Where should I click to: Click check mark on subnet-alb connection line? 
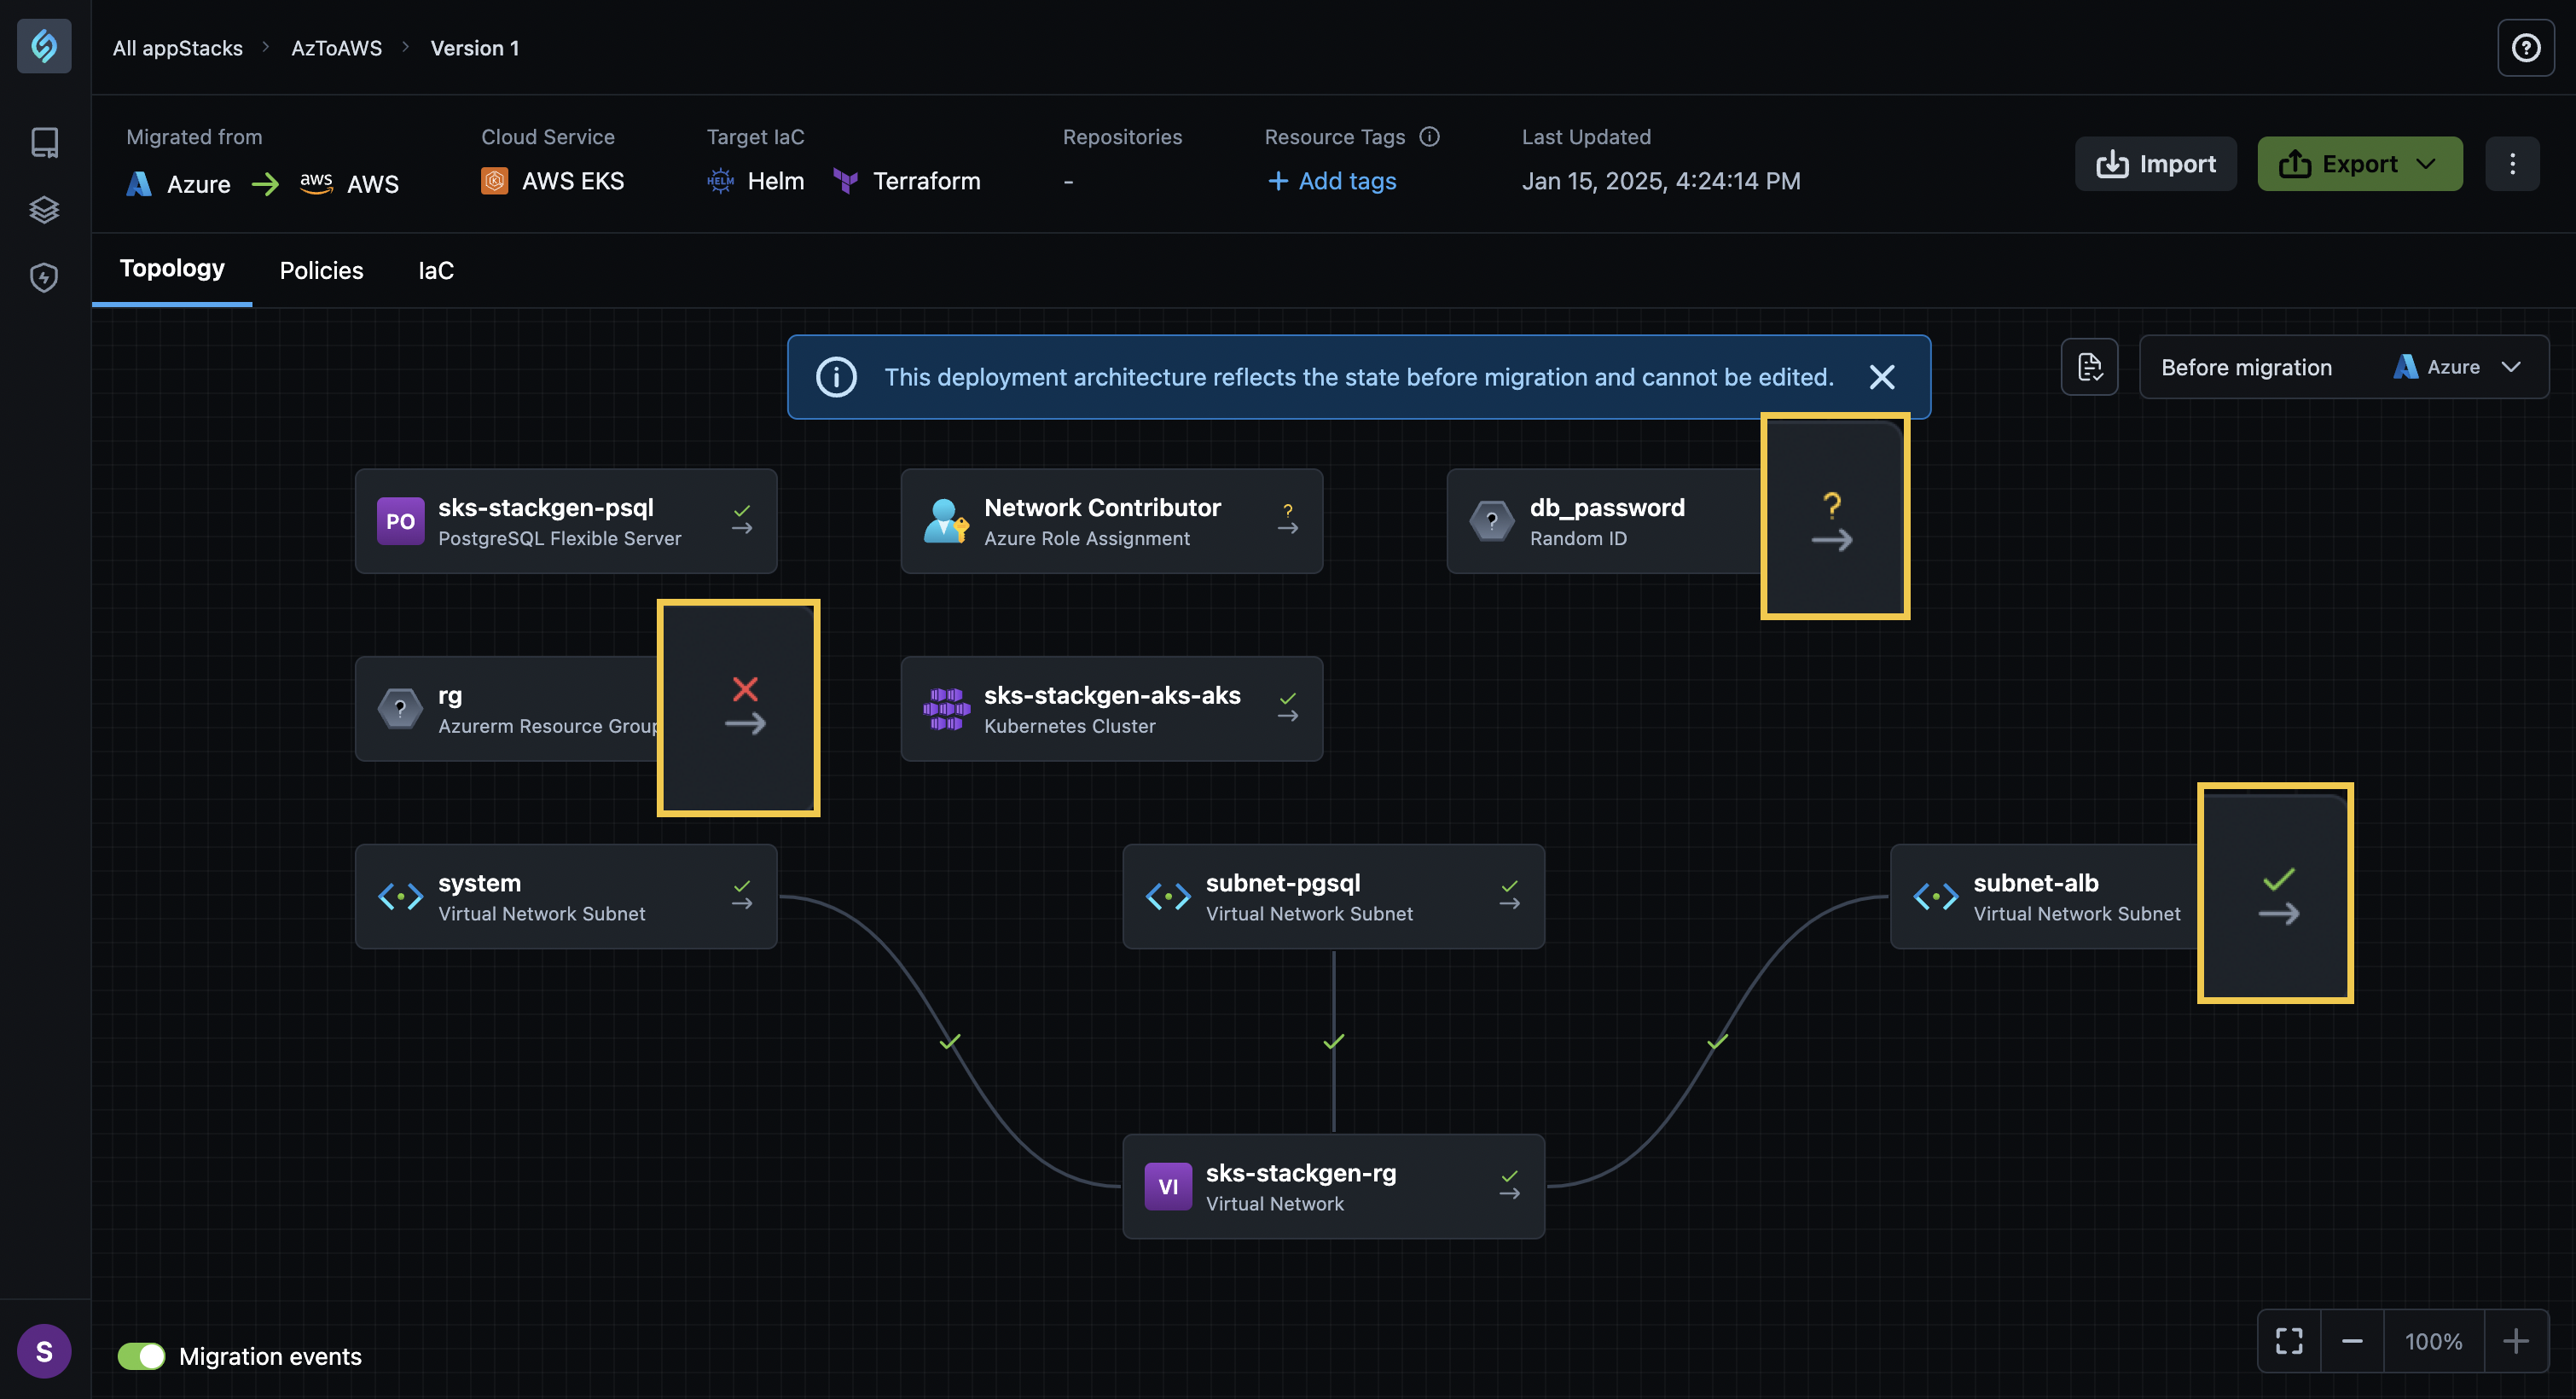[1717, 1041]
